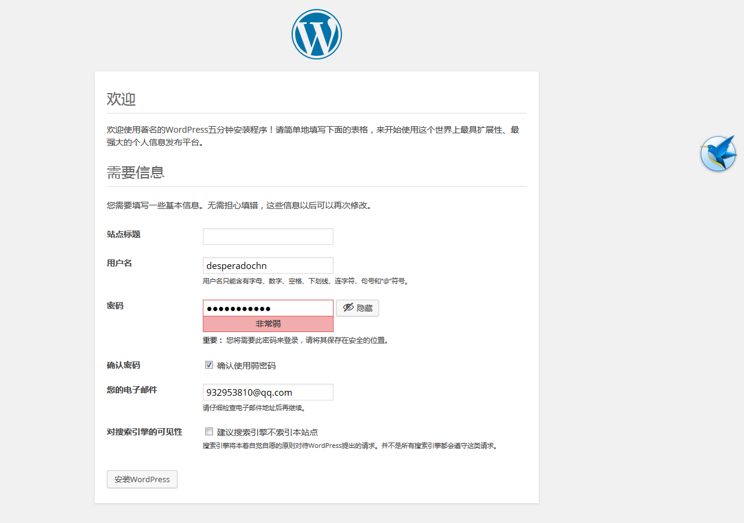
Task: Hide the password with the eye button
Action: coord(358,308)
